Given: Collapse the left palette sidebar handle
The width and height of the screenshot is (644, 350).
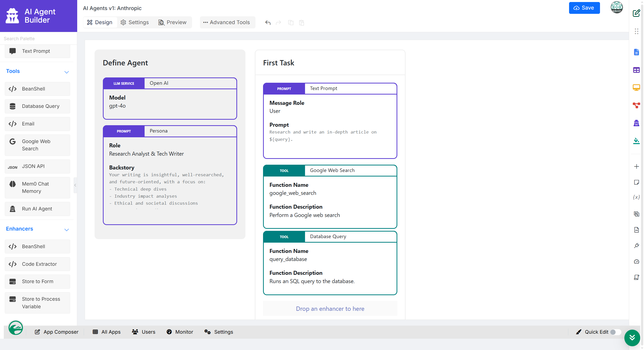Looking at the screenshot, I should click(75, 185).
